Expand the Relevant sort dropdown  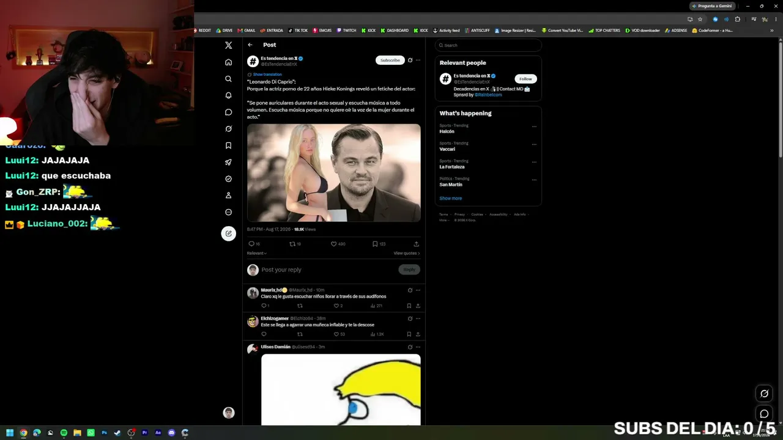pyautogui.click(x=256, y=253)
